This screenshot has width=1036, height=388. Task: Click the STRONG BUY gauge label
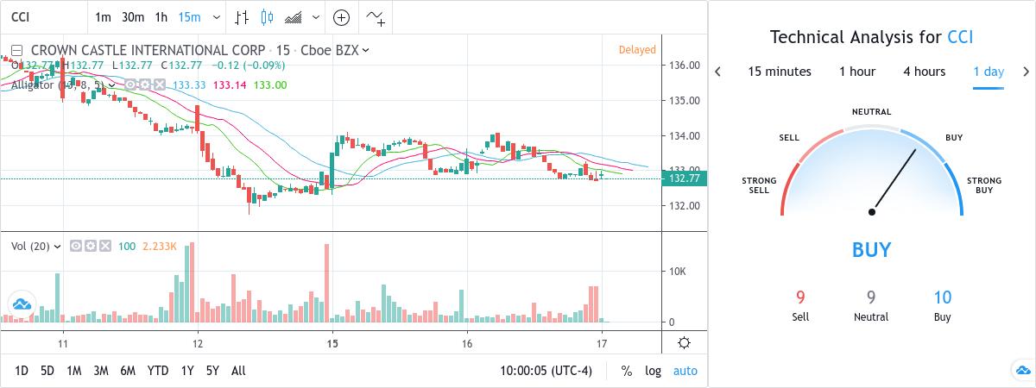click(x=983, y=185)
